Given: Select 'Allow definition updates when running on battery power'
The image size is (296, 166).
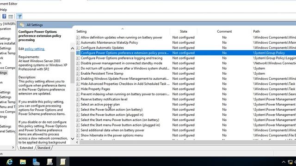Looking at the screenshot, I should click(121, 37).
